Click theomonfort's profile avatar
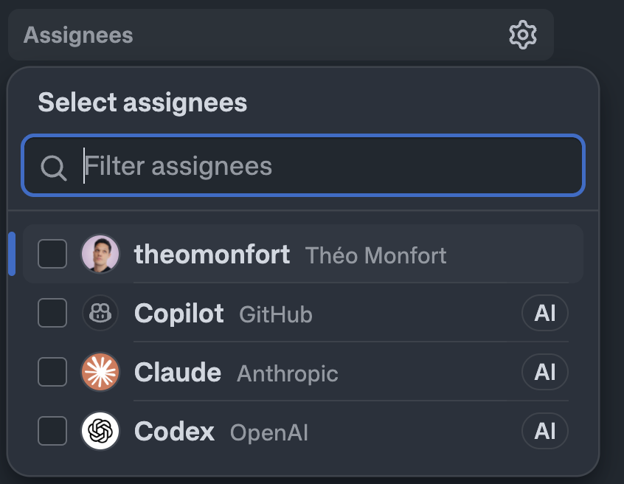 100,254
